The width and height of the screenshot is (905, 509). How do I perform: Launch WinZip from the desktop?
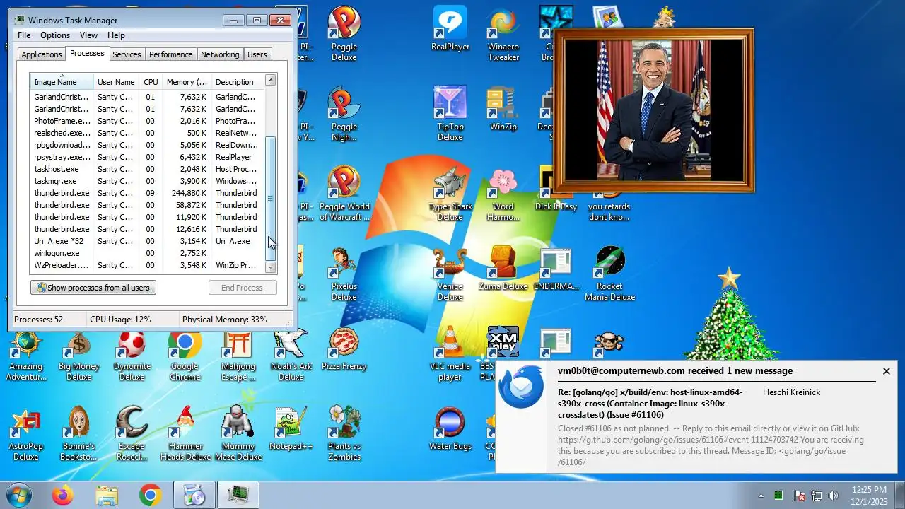503,109
